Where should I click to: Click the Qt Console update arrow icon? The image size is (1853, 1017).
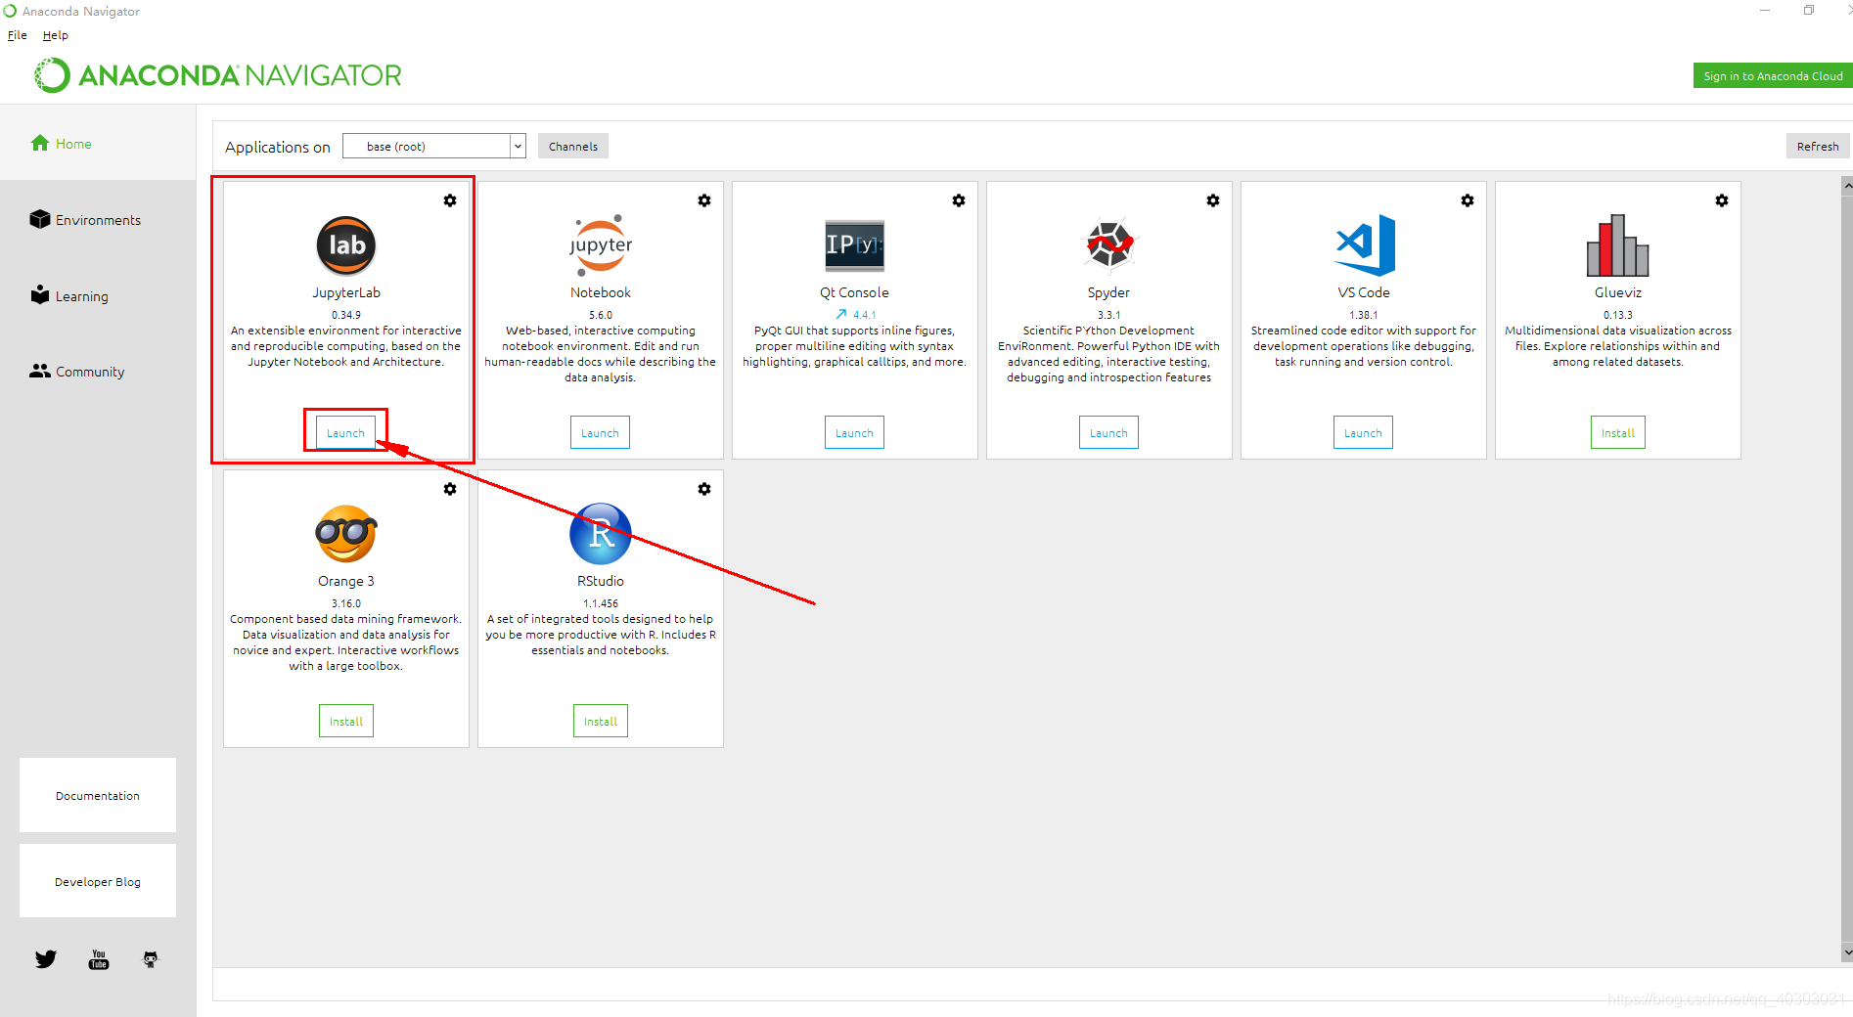(x=841, y=315)
